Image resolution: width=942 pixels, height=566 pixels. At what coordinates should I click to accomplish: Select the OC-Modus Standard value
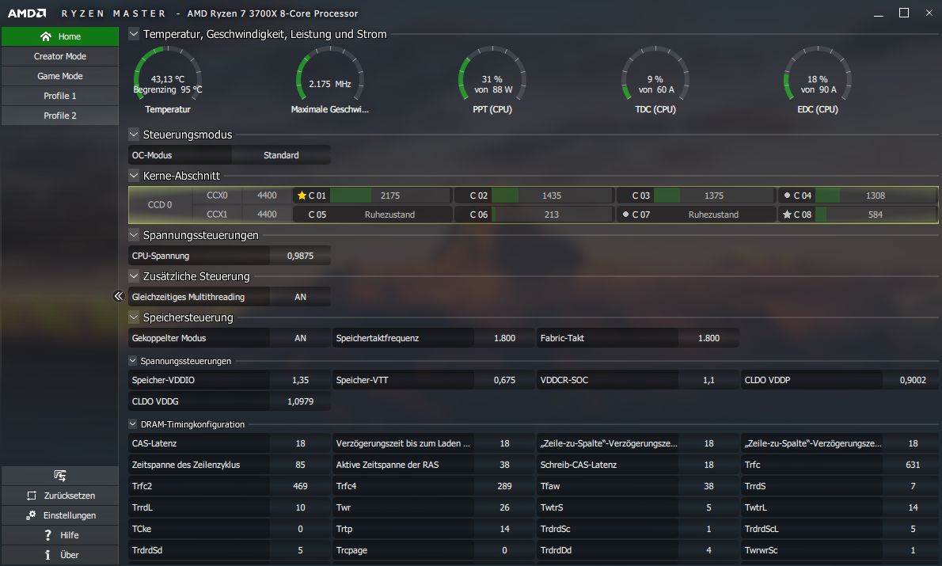tap(281, 155)
